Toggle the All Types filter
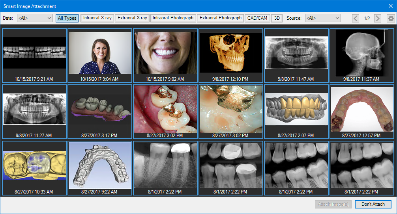Screen dimensions: 397x214 click(67, 18)
